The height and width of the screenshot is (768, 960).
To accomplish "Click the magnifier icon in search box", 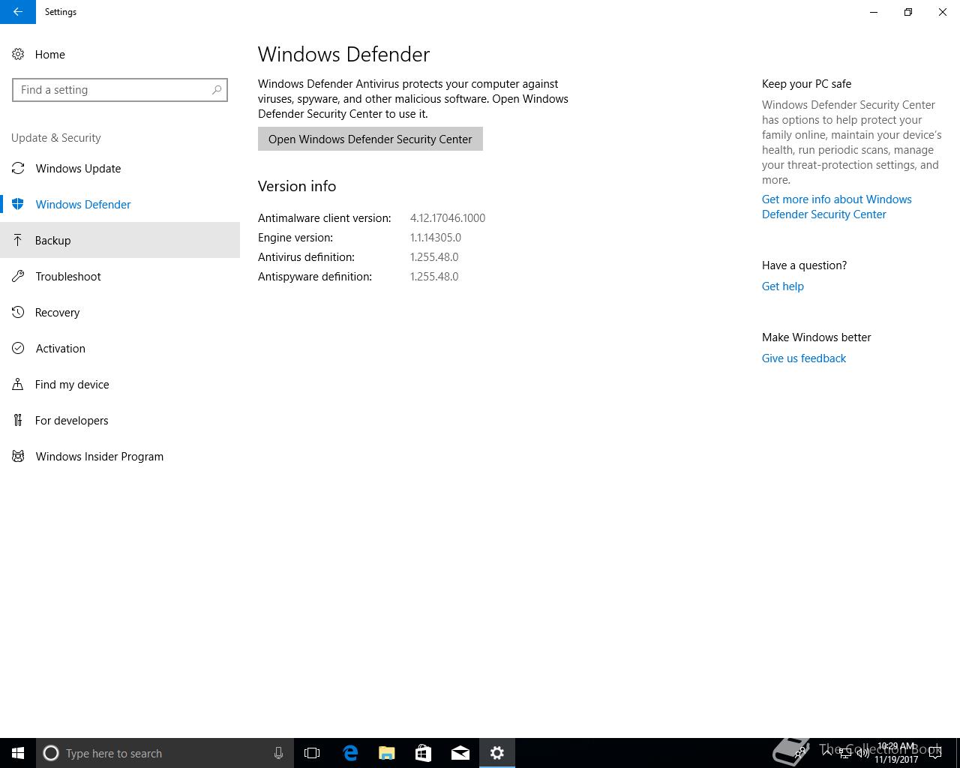I will (217, 90).
